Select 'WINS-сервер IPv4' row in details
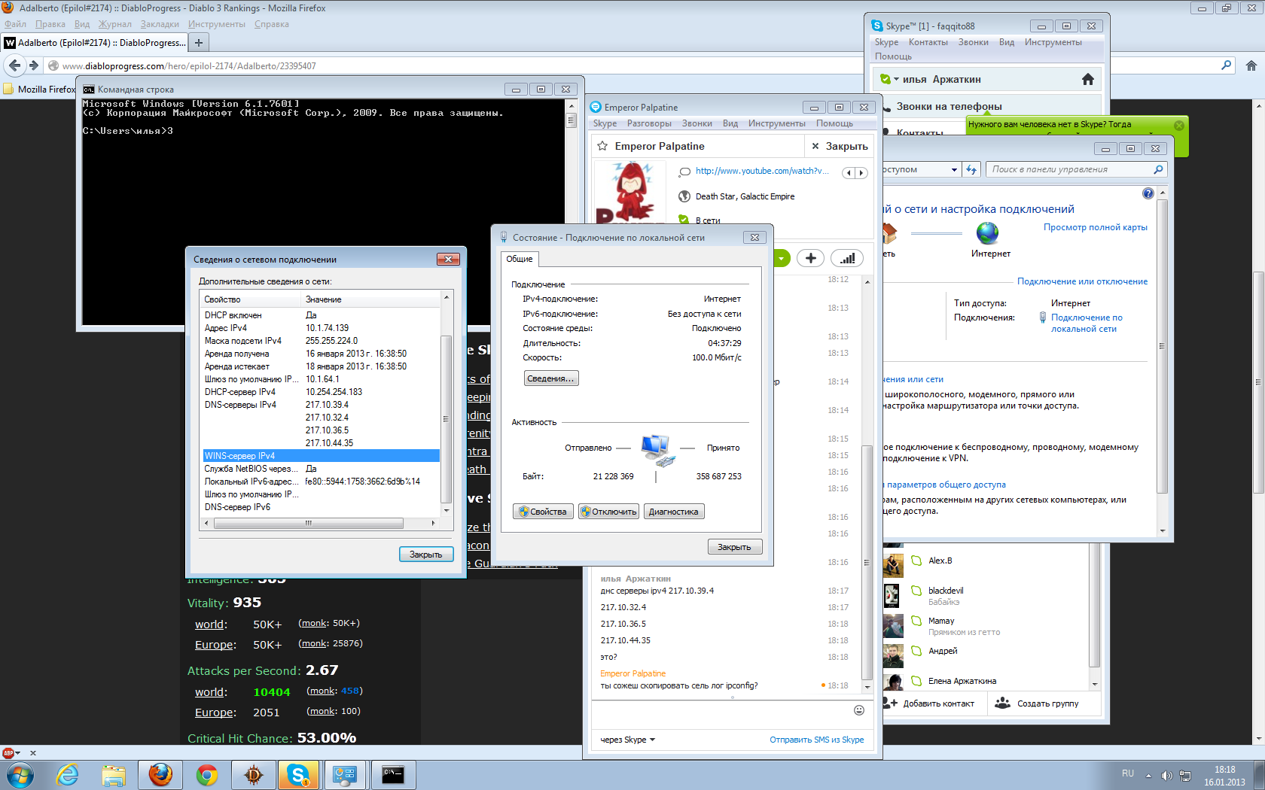This screenshot has width=1265, height=790. pos(322,456)
